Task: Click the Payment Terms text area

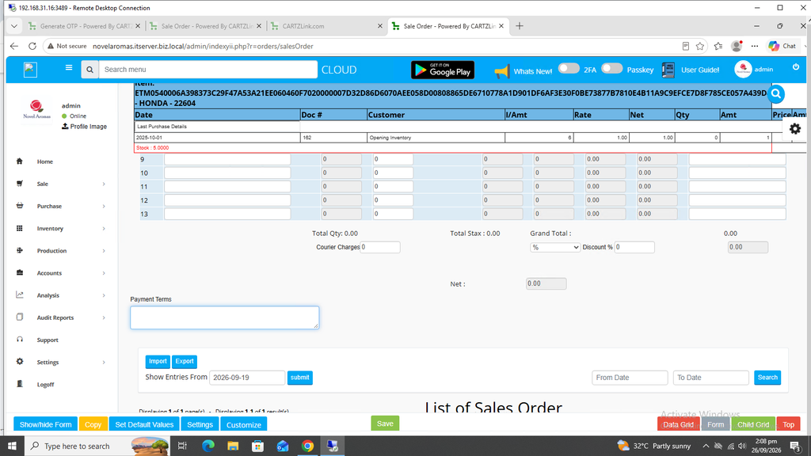Action: click(224, 317)
